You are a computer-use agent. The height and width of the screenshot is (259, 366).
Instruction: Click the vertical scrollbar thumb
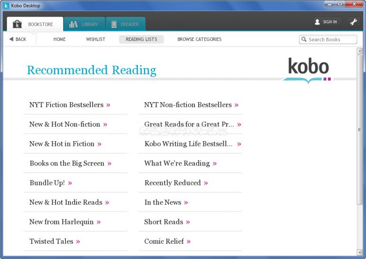pos(360,130)
